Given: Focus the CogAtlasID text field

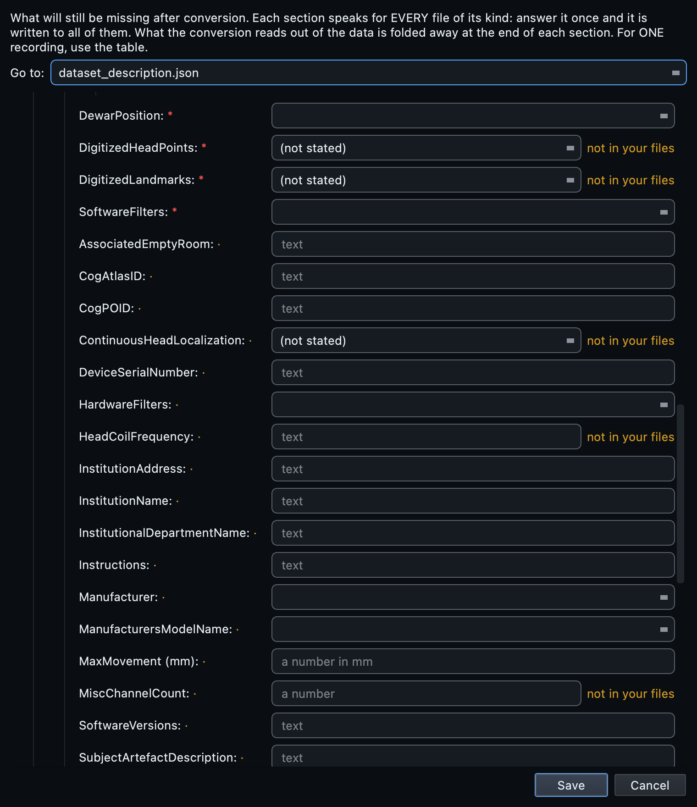Looking at the screenshot, I should [473, 276].
